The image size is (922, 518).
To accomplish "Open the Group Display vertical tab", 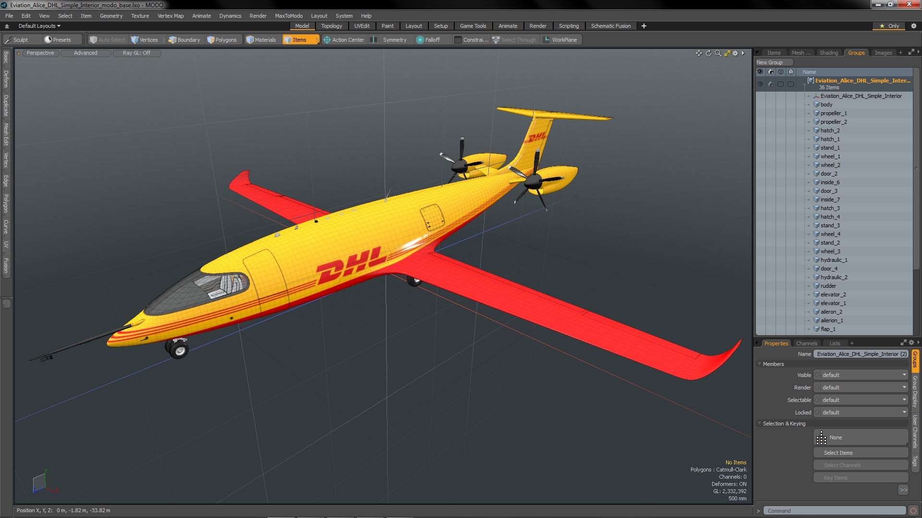I will point(915,392).
